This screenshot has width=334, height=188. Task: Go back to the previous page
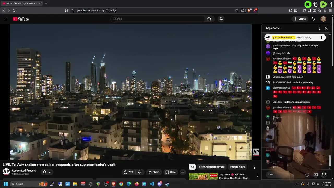[4, 10]
